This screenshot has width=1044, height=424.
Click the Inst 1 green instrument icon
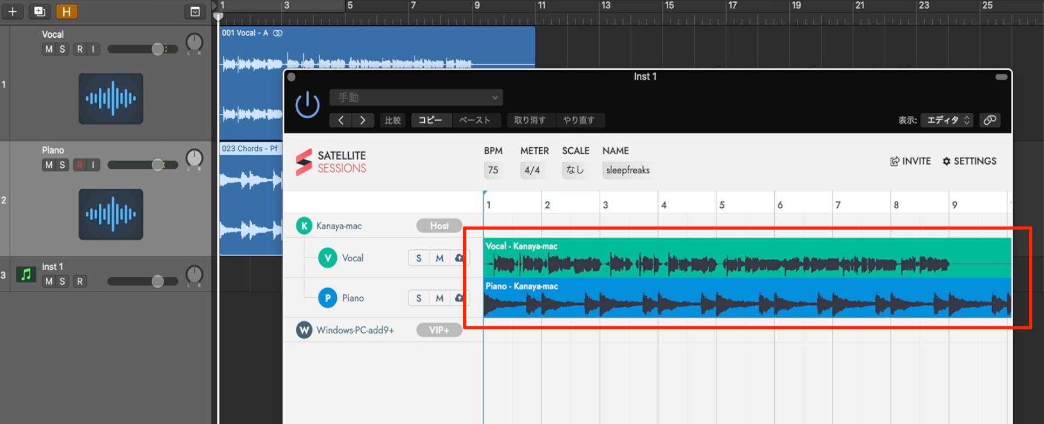25,275
